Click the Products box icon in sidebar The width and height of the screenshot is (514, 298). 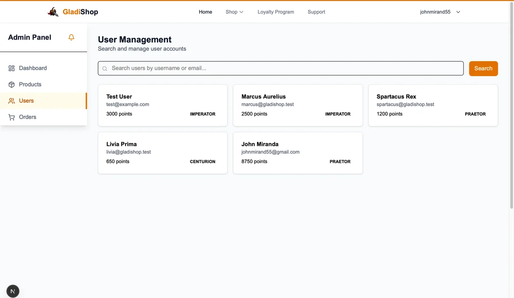pyautogui.click(x=12, y=84)
